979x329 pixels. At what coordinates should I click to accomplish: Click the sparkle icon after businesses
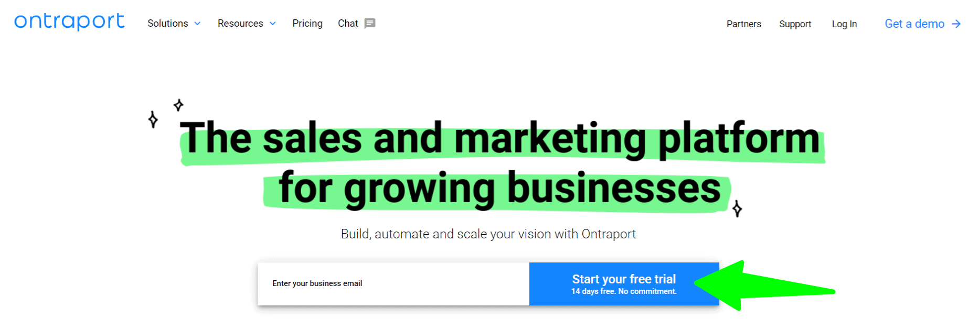[x=737, y=209]
